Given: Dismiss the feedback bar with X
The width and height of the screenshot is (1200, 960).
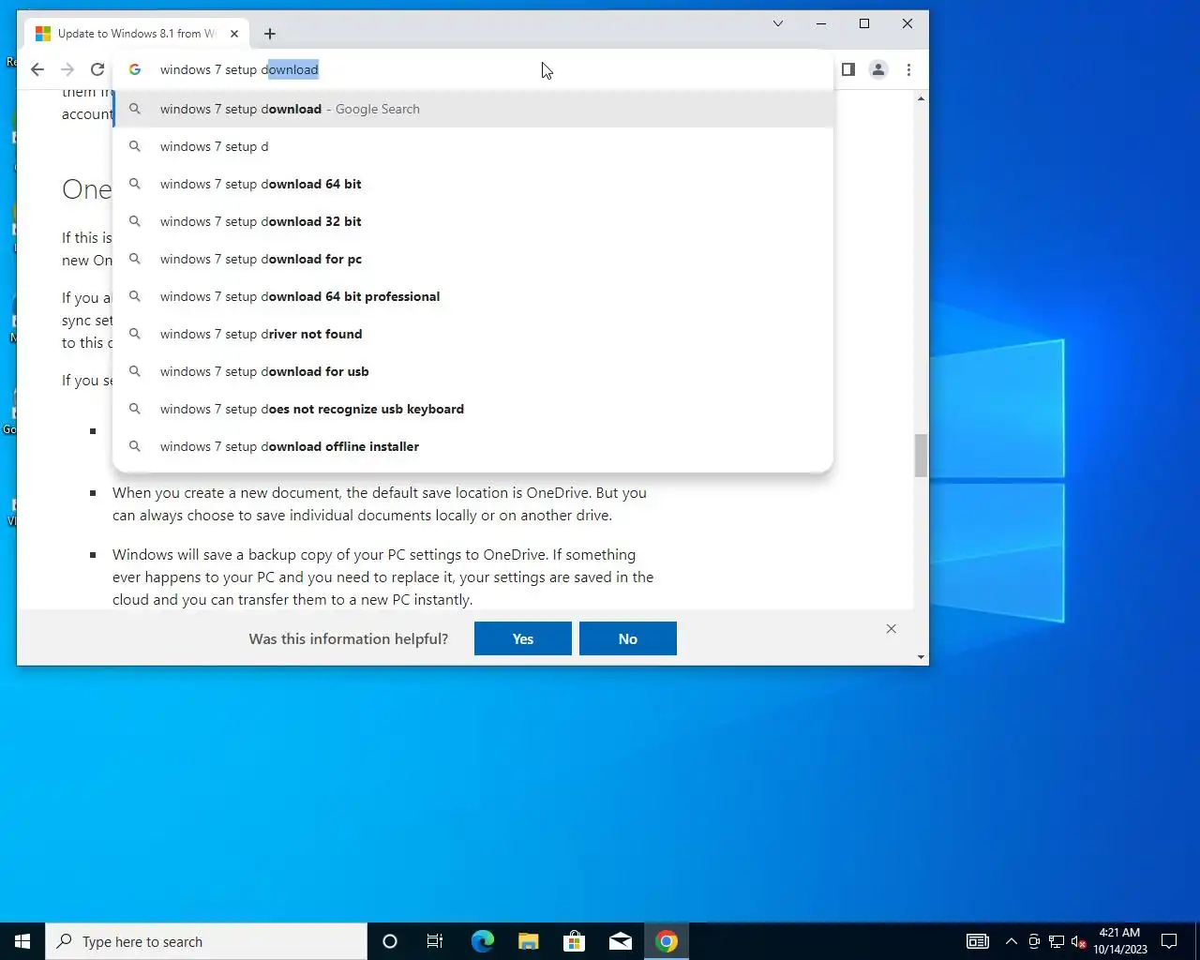Looking at the screenshot, I should [892, 629].
